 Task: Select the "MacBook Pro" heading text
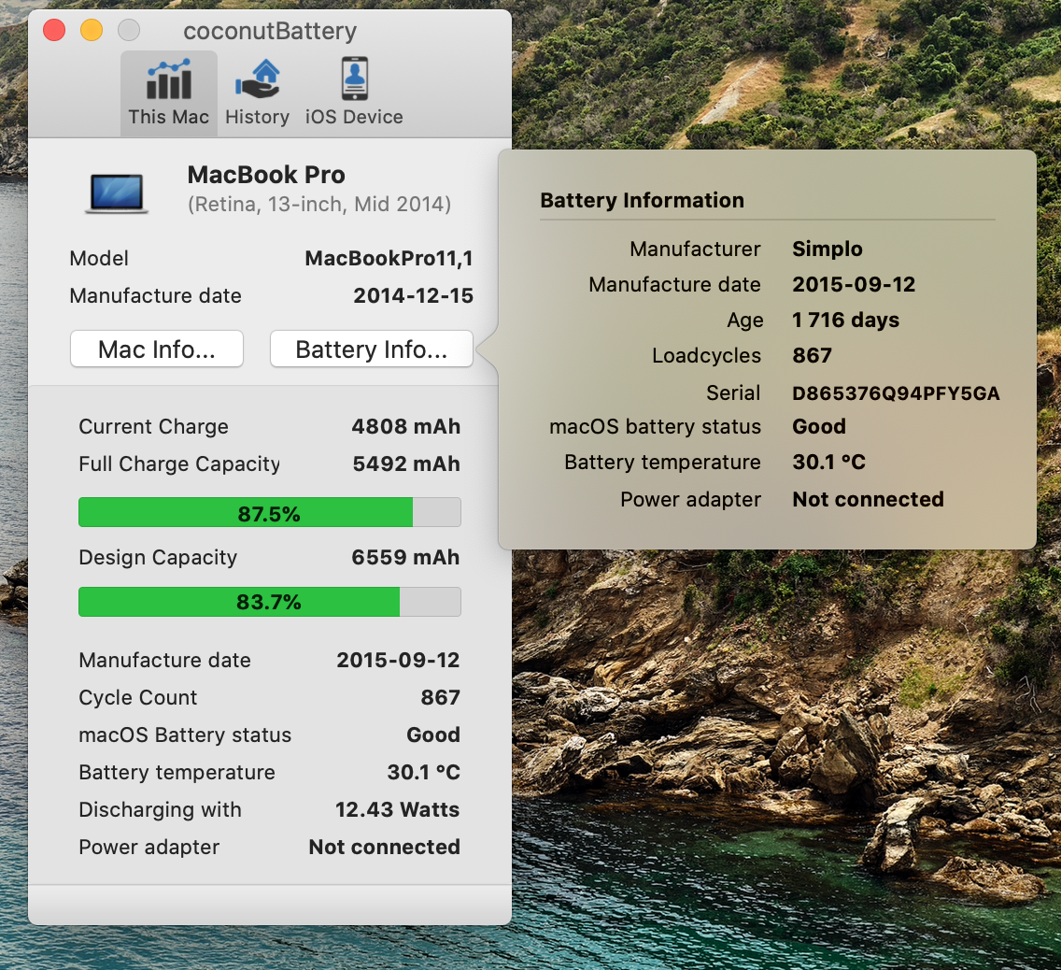point(266,175)
